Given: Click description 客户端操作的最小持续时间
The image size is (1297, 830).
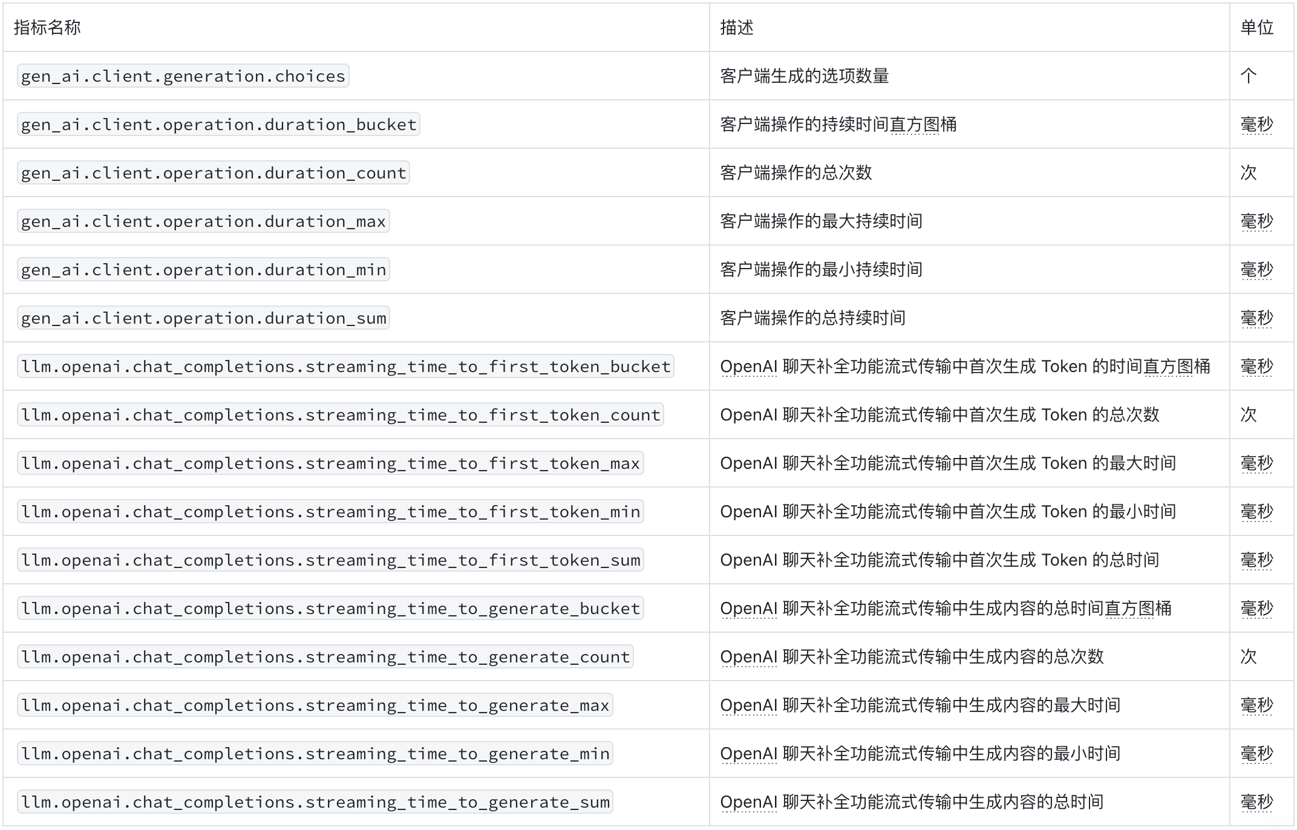Looking at the screenshot, I should click(822, 269).
